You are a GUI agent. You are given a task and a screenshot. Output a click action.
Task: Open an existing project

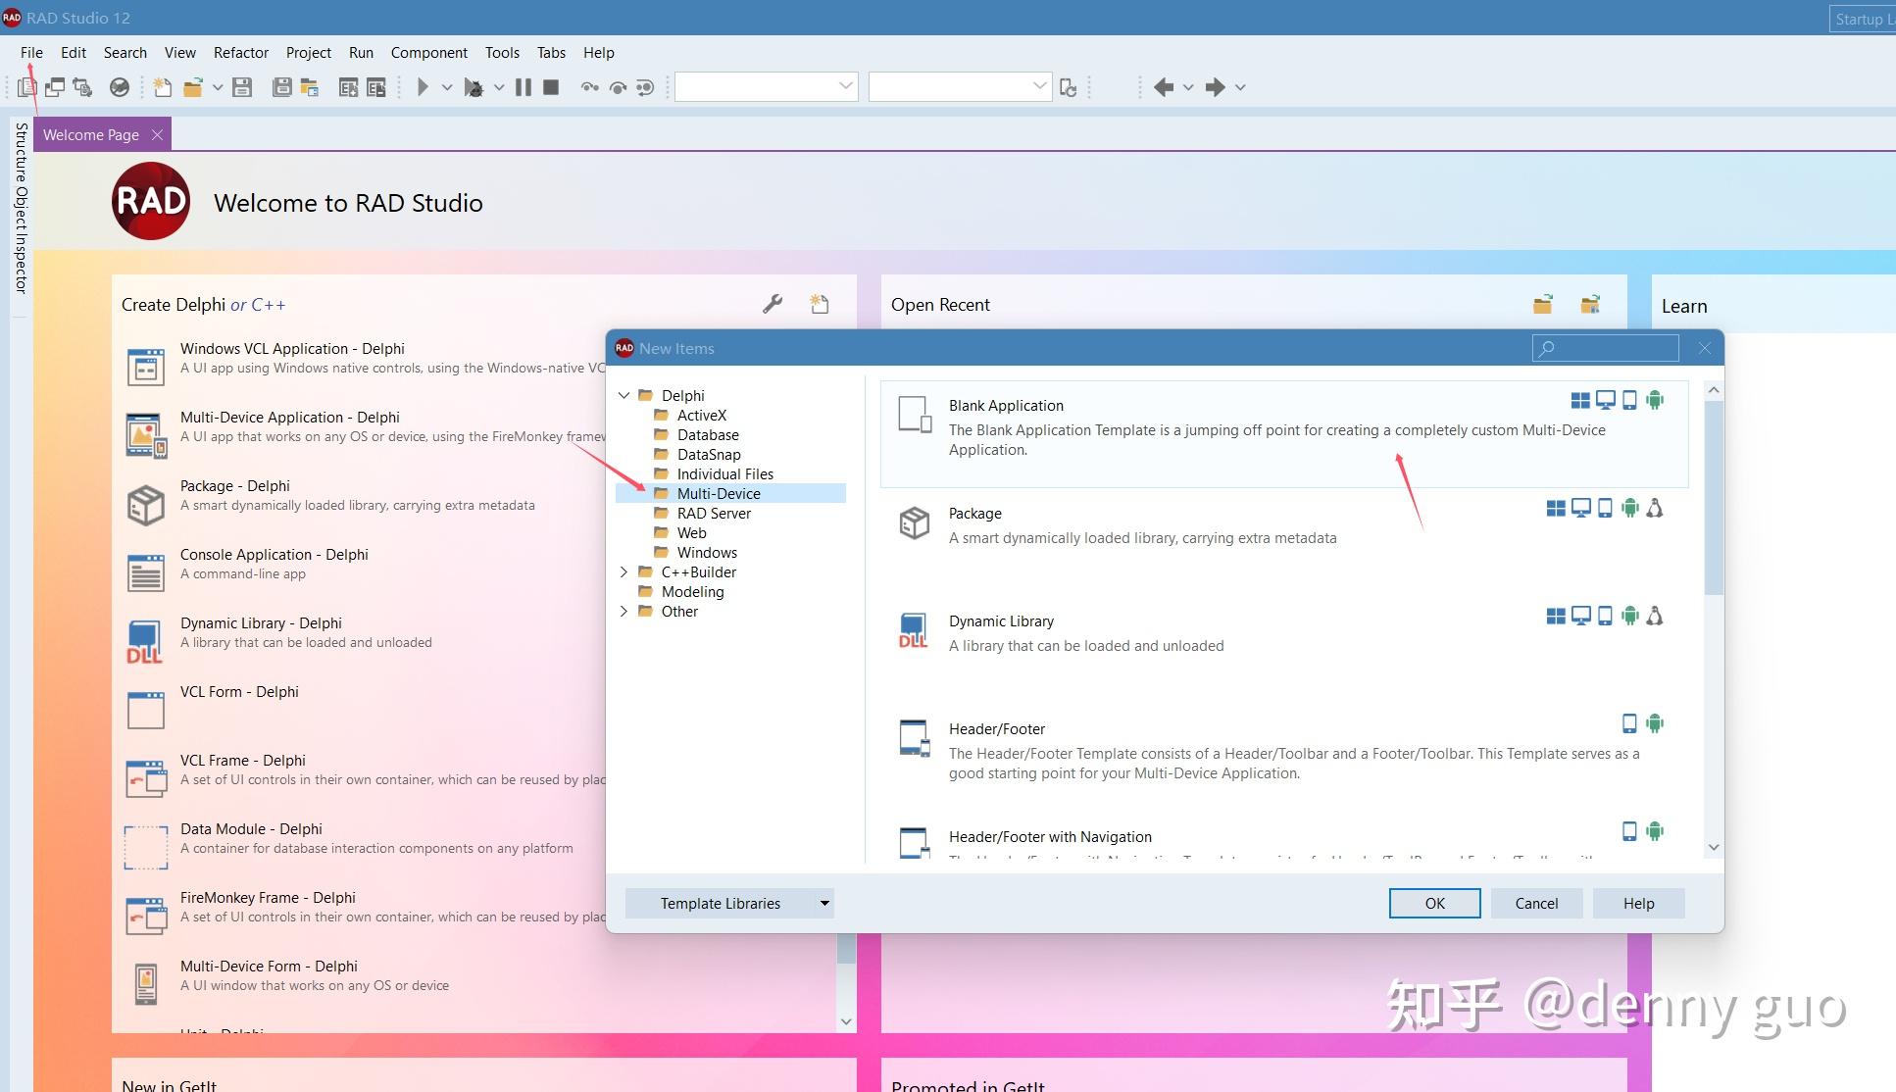[192, 87]
